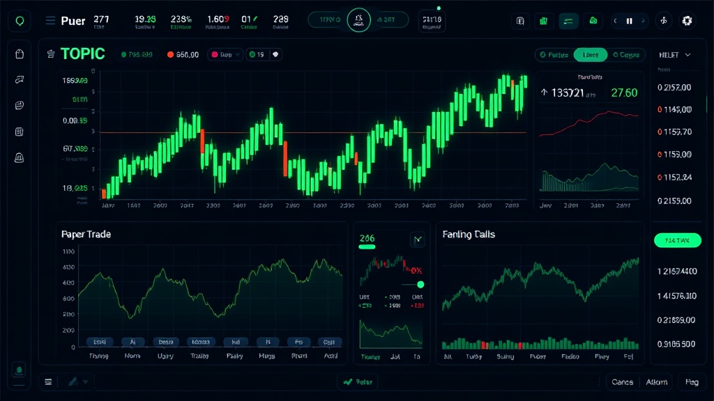Toggle the red dot 660.00 indicator
Viewport: 714px width, 401px height.
183,54
